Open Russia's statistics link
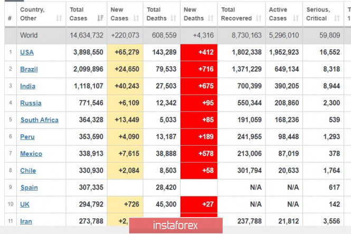Viewport: 351px width, 234px height. coord(31,103)
